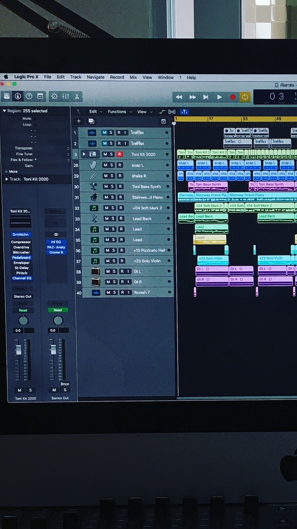Open the Navigate menu
The image size is (297, 529).
pyautogui.click(x=96, y=77)
